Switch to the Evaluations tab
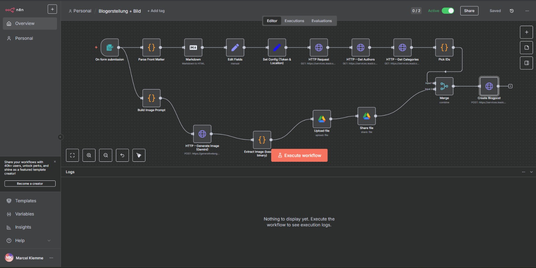 (321, 21)
